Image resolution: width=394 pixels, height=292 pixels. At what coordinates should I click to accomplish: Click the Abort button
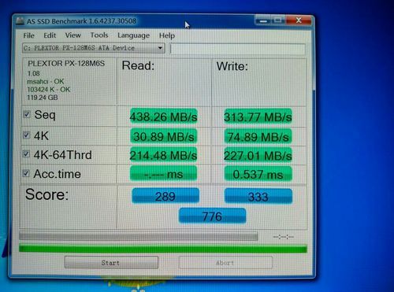tap(225, 262)
